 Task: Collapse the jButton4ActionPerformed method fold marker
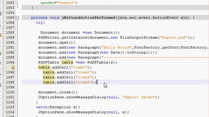point(17,18)
